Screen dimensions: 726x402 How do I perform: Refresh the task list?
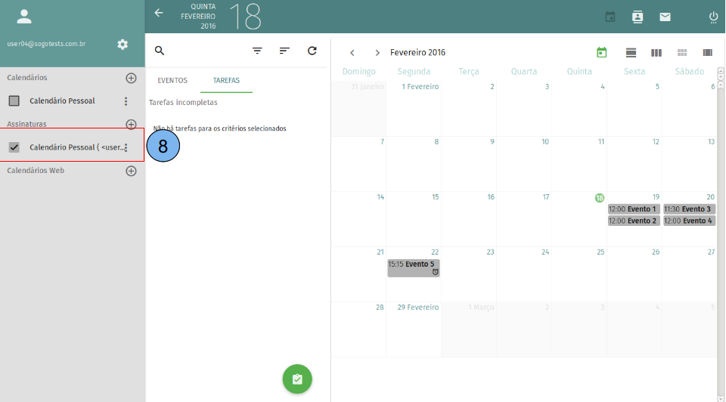(312, 51)
